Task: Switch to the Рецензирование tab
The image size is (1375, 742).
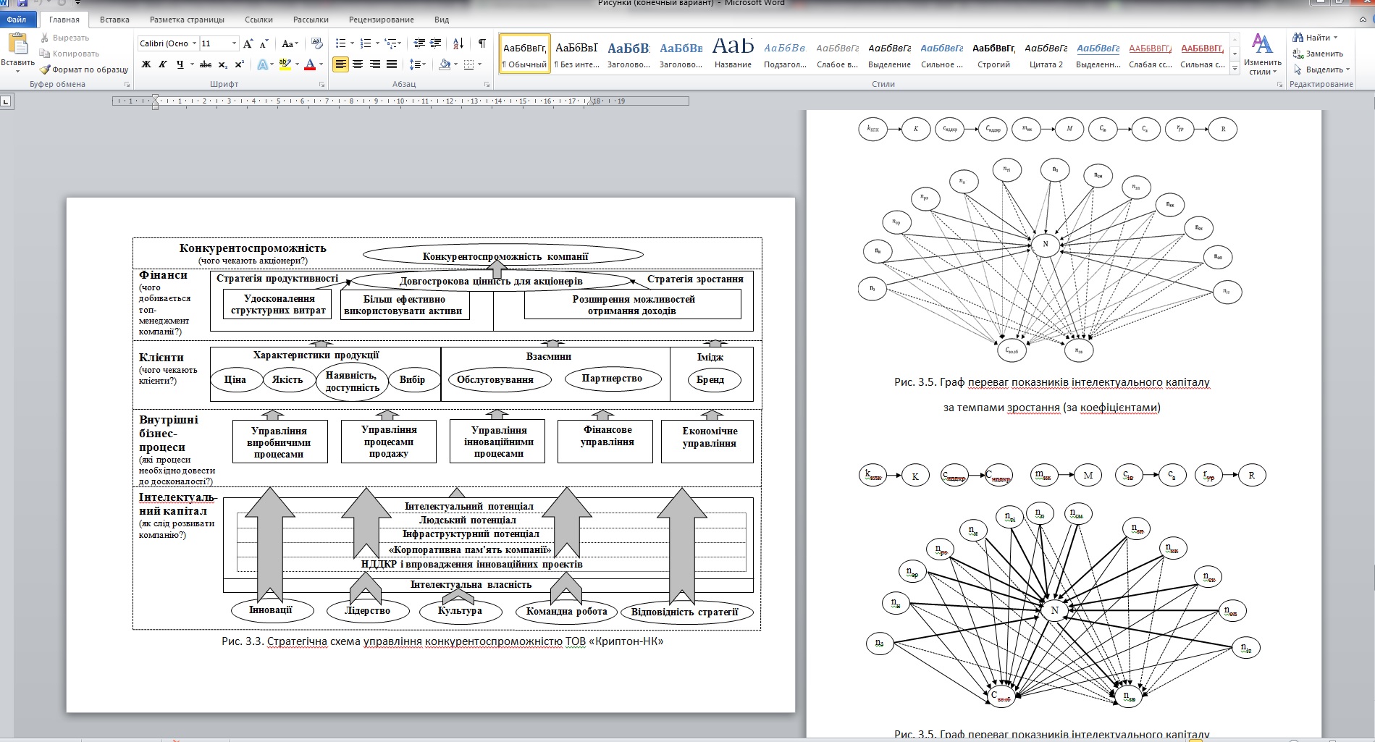Action: 381,20
